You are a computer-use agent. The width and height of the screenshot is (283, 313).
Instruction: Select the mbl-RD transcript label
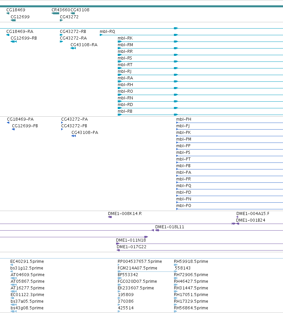[x=125, y=105]
